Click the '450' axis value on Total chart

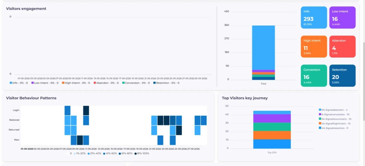click(x=227, y=11)
